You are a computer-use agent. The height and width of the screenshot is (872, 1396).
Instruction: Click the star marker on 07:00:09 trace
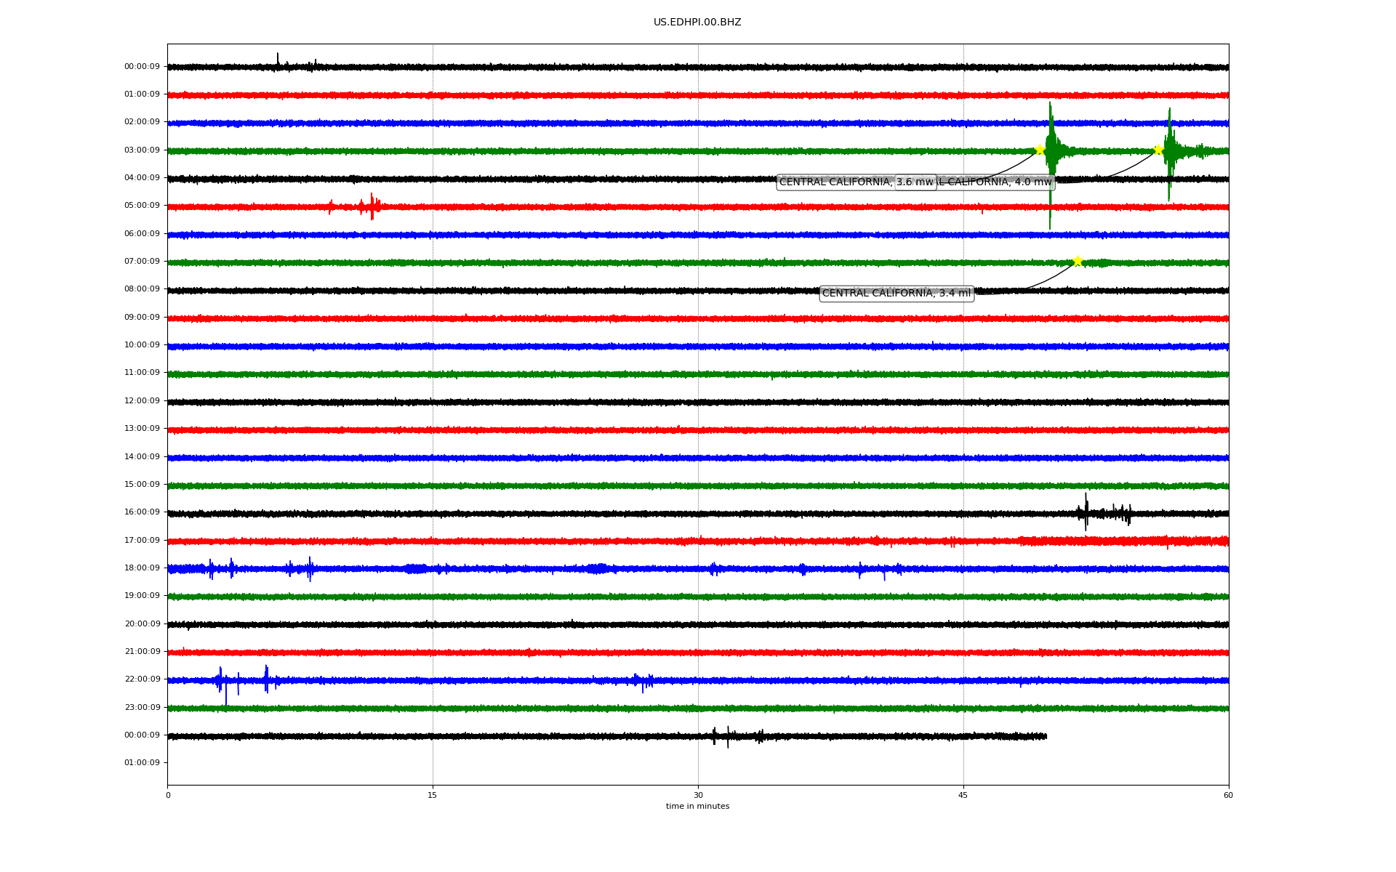pyautogui.click(x=1078, y=262)
